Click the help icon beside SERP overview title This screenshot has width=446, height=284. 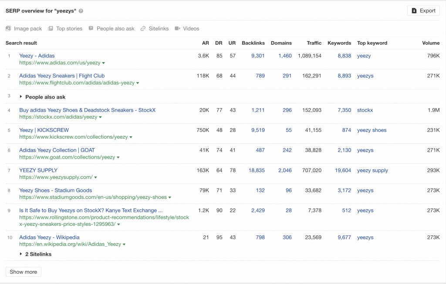[81, 11]
